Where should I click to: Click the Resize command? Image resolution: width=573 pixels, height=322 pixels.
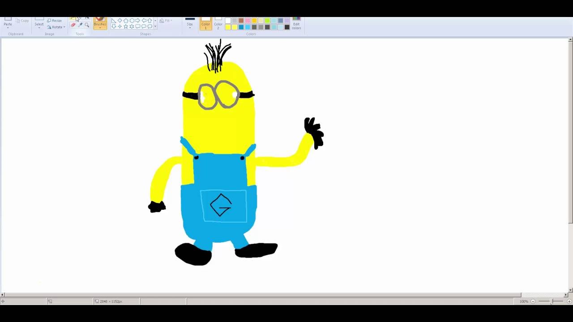pos(55,20)
